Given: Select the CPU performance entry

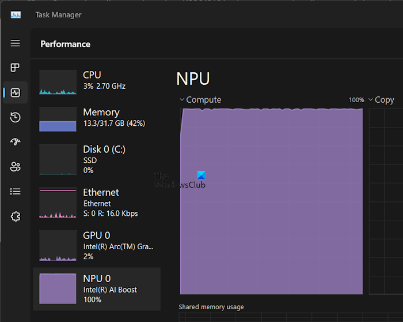Looking at the screenshot, I should point(97,81).
